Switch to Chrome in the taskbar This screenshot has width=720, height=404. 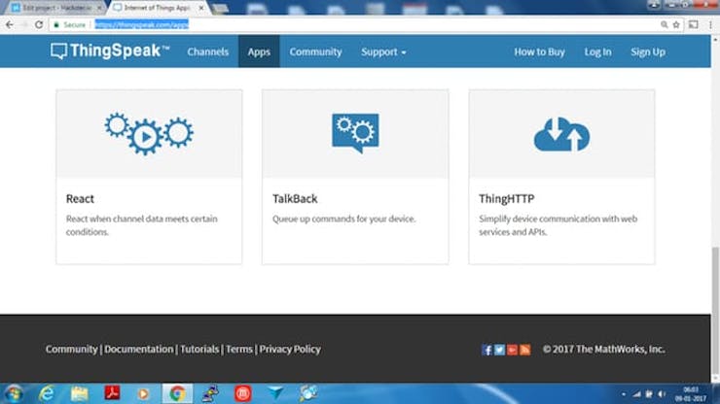[x=177, y=393]
